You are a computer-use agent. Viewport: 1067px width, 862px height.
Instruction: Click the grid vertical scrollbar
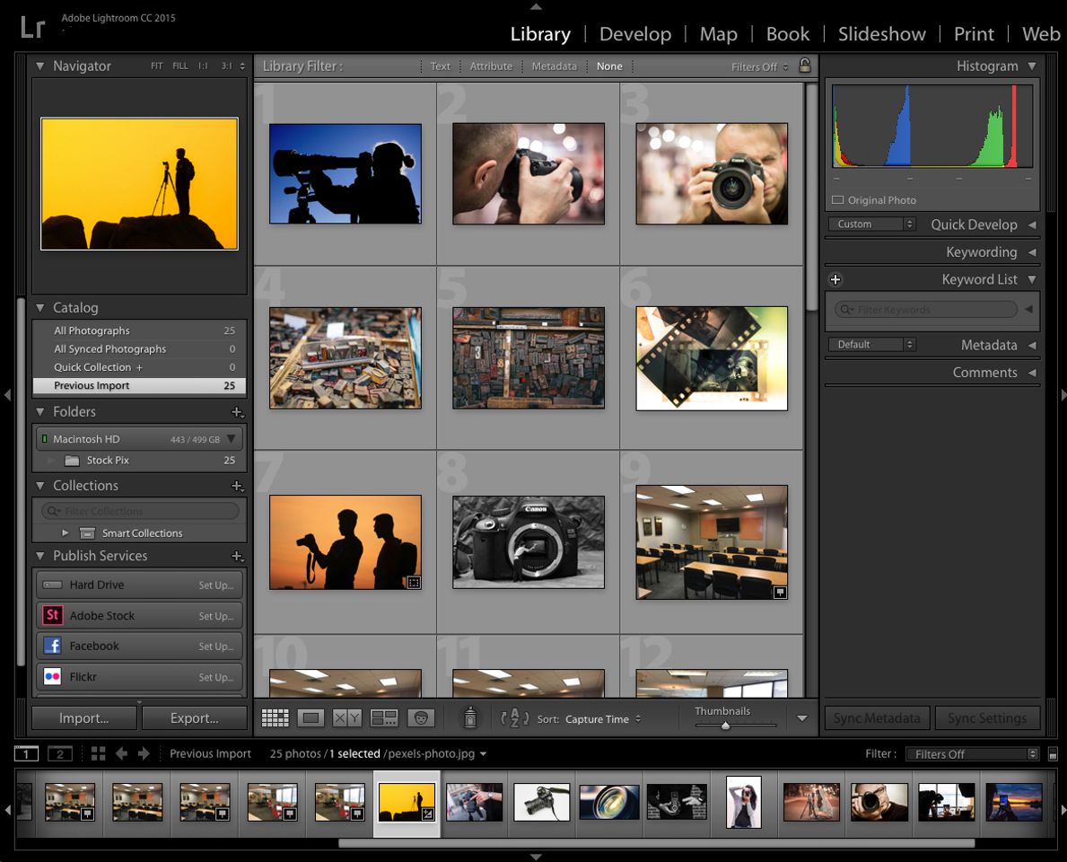[811, 198]
